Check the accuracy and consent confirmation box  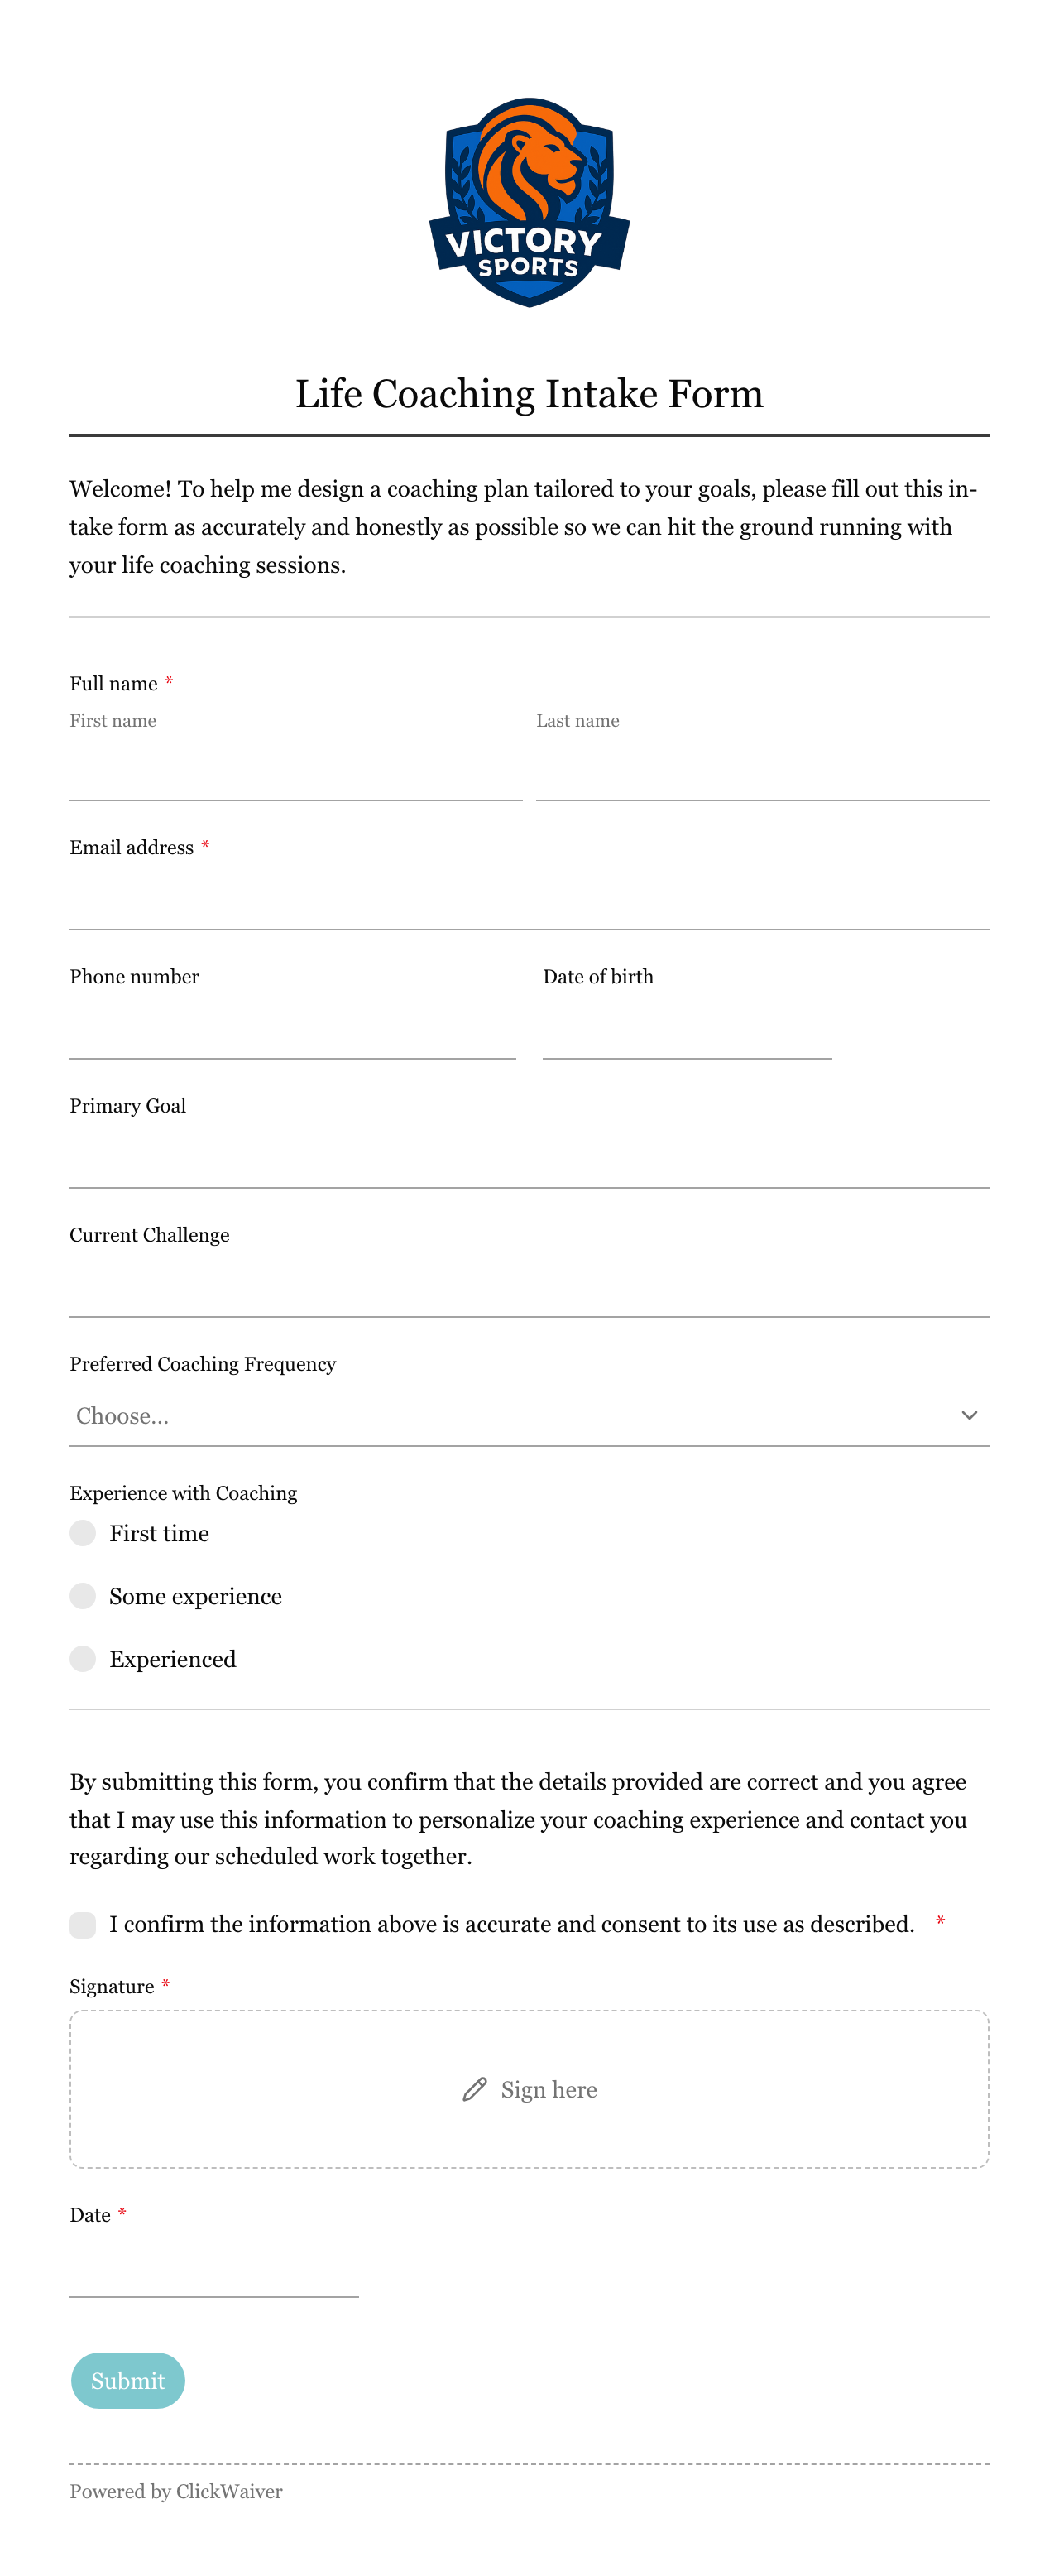pos(83,1925)
